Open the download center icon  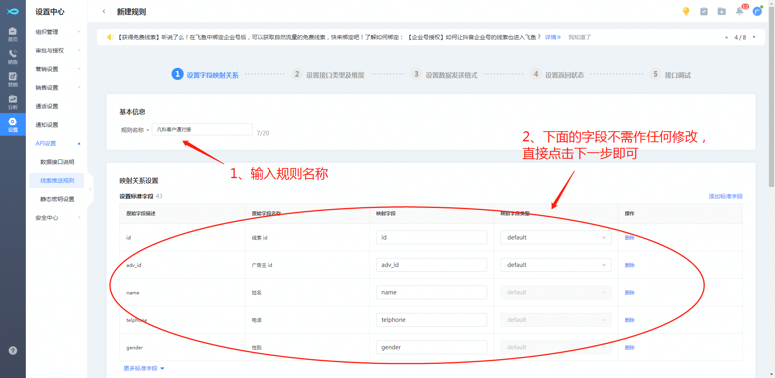pyautogui.click(x=721, y=11)
